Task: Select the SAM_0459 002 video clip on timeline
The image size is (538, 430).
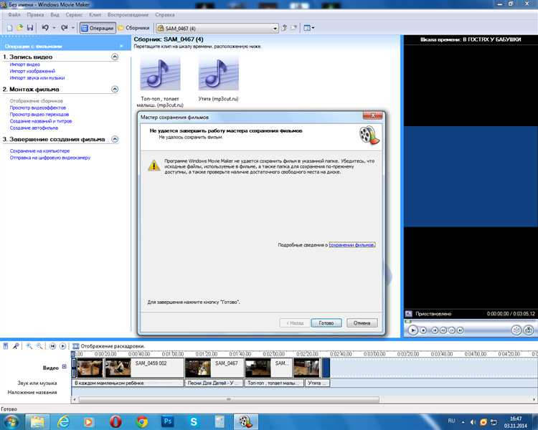Action: click(x=144, y=368)
